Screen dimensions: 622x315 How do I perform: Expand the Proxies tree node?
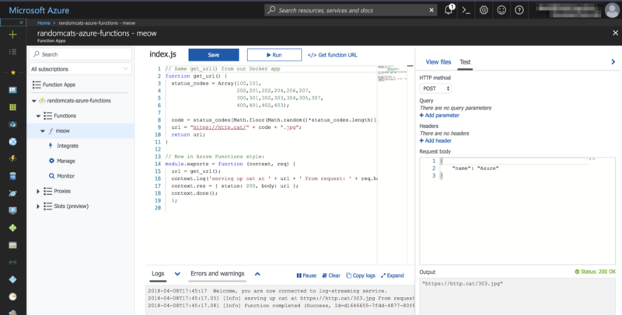38,191
